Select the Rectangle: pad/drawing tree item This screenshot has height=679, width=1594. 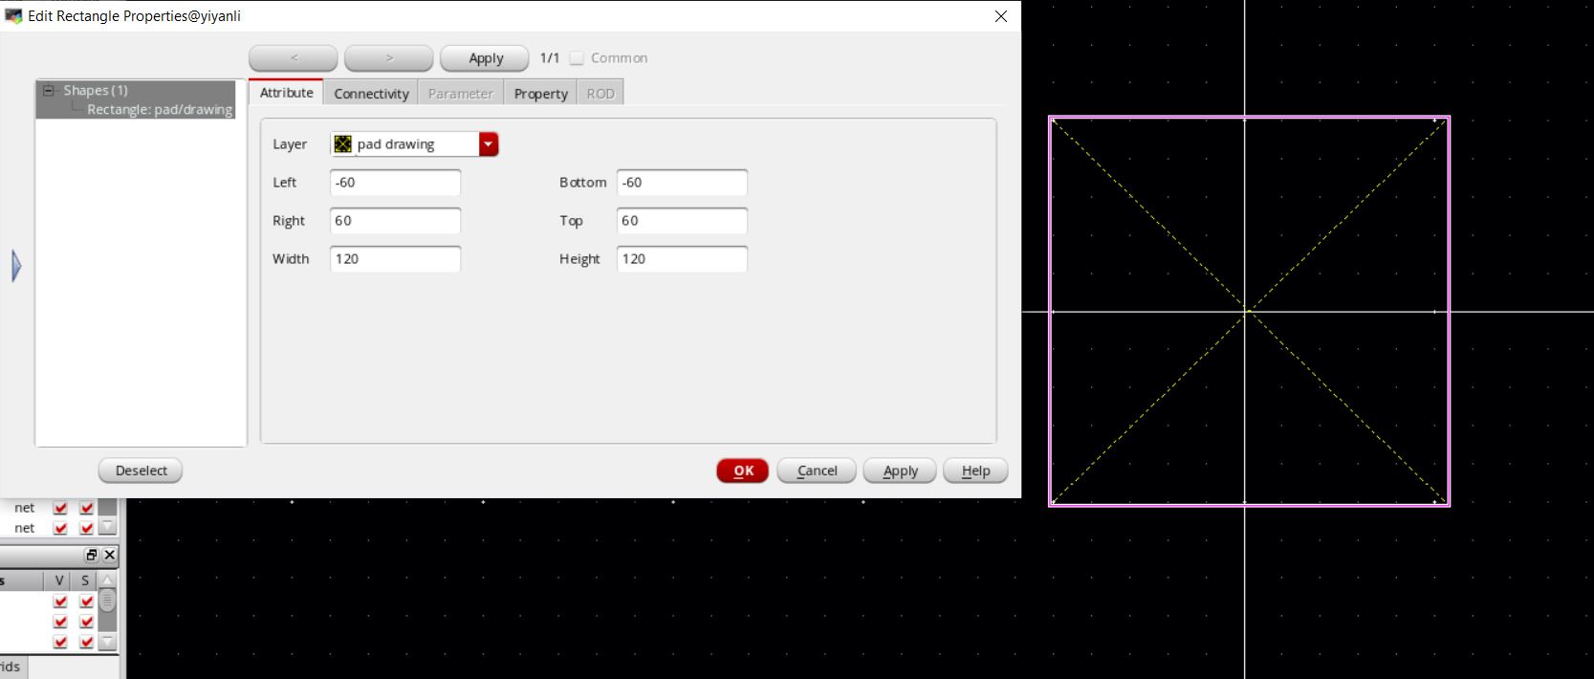coord(159,110)
